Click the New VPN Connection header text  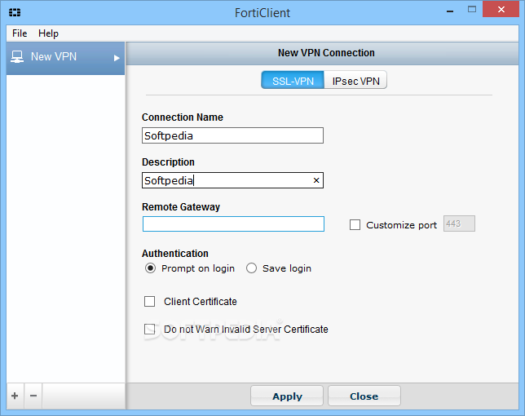pyautogui.click(x=326, y=53)
